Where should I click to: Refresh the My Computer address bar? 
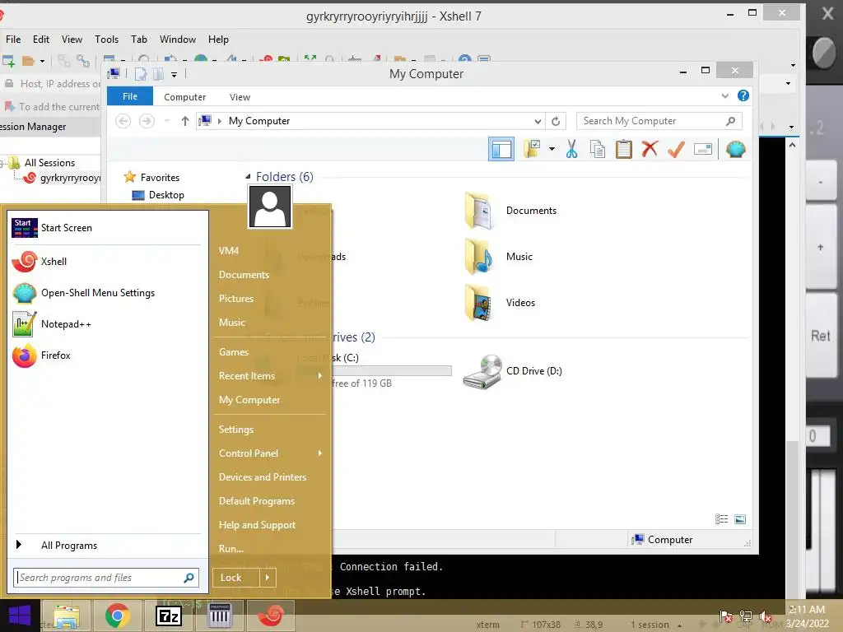(556, 122)
